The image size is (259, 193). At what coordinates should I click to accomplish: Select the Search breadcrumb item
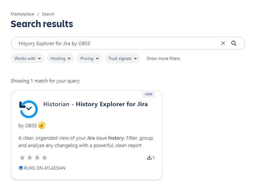click(48, 14)
